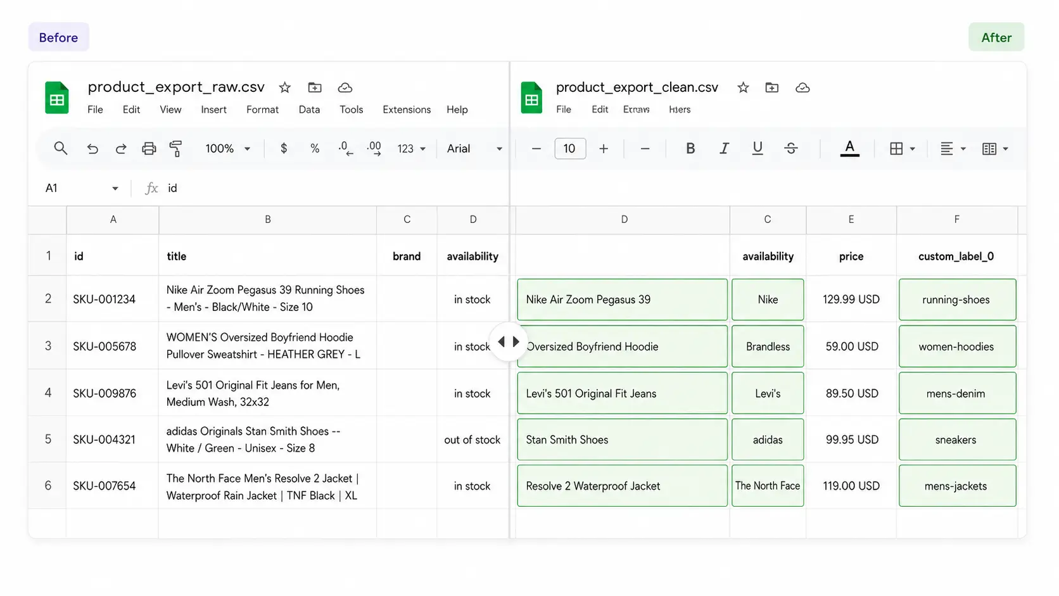Click the custom_label_0 header cell
The height and width of the screenshot is (596, 1059).
(957, 256)
